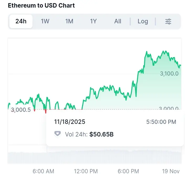
Task: Click the volume bars area below chart
Action: point(94,157)
